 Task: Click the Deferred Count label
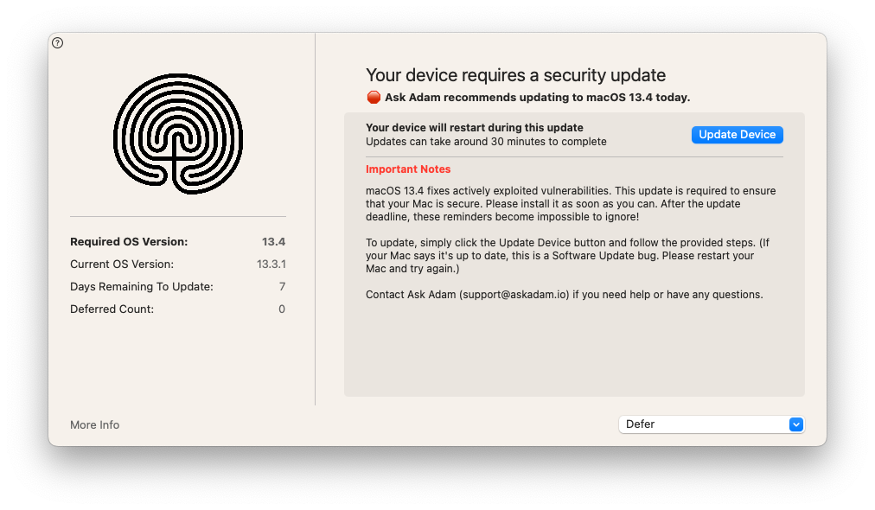click(x=112, y=309)
